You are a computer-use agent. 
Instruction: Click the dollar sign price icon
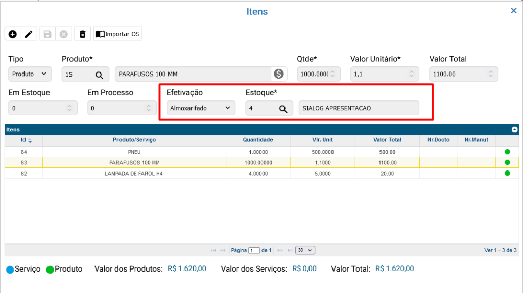point(278,74)
